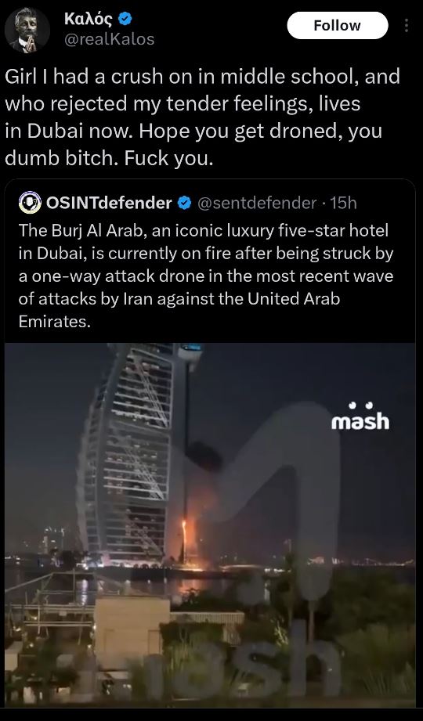The height and width of the screenshot is (721, 423).
Task: Select the main tweet text about Dubai
Action: pyautogui.click(x=203, y=117)
